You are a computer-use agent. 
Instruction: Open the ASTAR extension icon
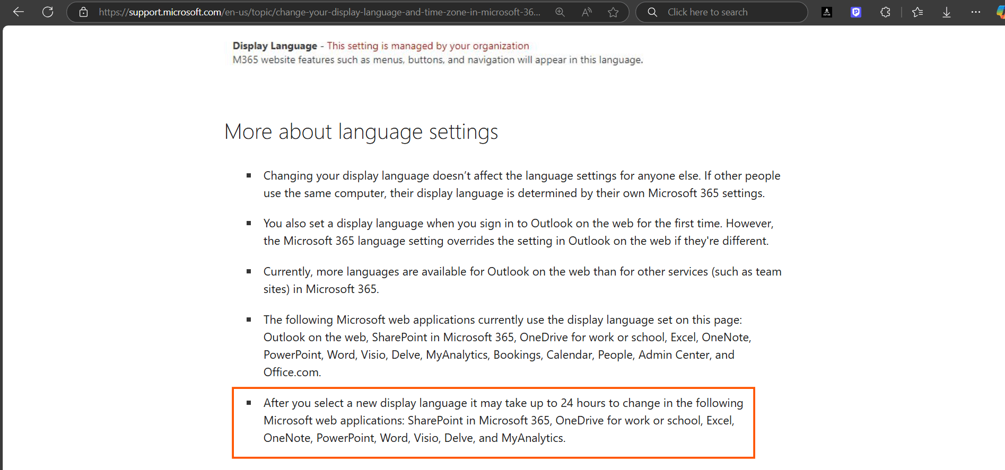tap(827, 12)
